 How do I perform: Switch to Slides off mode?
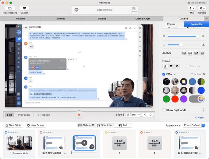pos(86,125)
